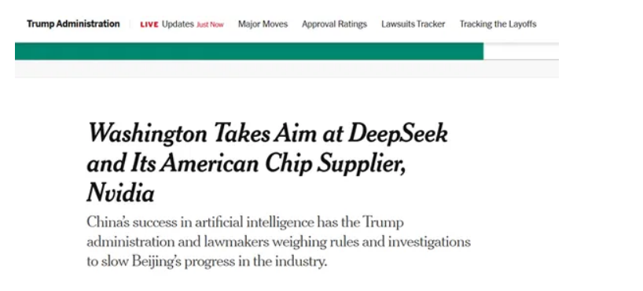This screenshot has width=643, height=291.
Task: Click the right edge of the green progress fill
Action: (483, 51)
